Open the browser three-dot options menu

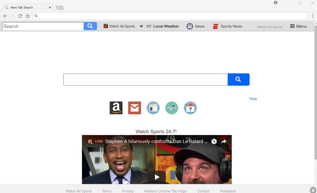(312, 16)
